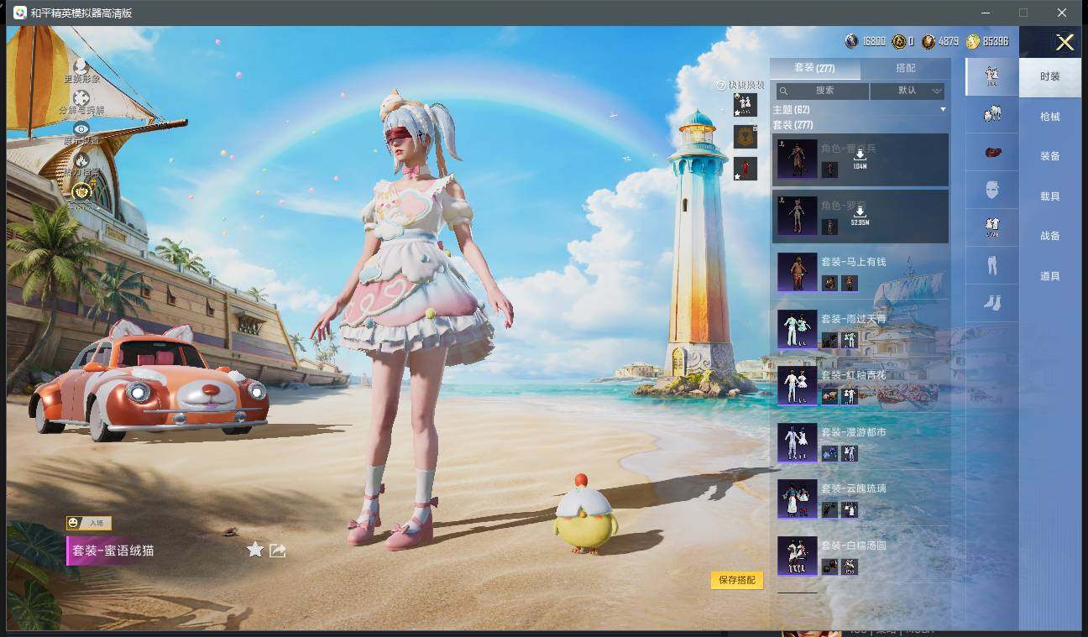Open the 战备 combat readiness menu

click(1049, 236)
